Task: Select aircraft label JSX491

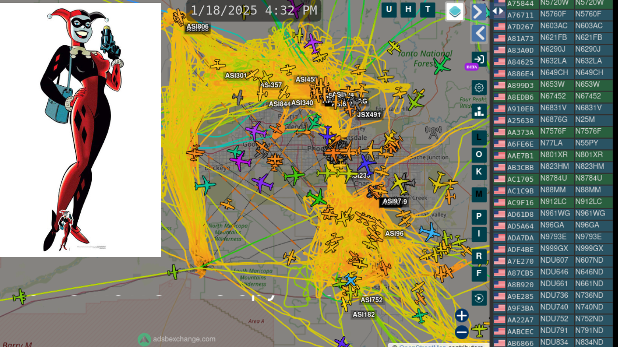Action: click(x=369, y=115)
